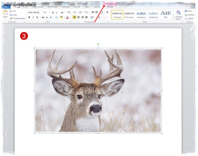The width and height of the screenshot is (198, 156).
Task: Enable Align Text Left
Action: pos(75,17)
